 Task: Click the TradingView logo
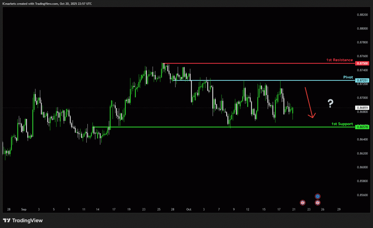click(23, 220)
